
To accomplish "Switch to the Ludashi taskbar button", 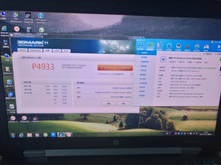I will [x=61, y=135].
